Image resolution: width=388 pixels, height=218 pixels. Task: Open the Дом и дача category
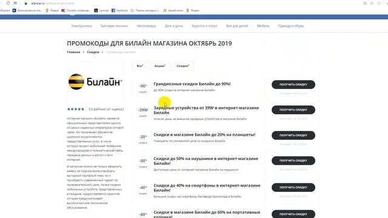[x=174, y=26]
